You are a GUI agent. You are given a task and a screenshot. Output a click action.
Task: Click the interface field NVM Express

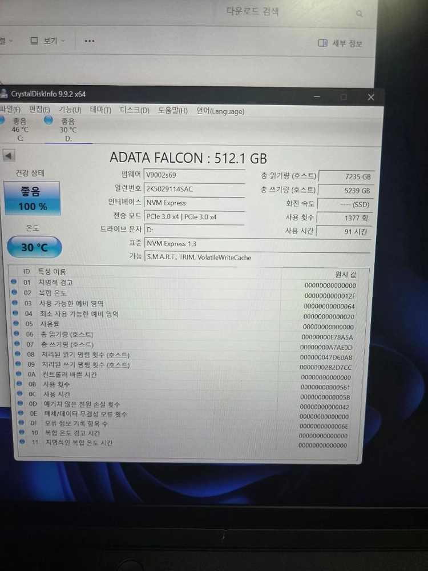[195, 203]
